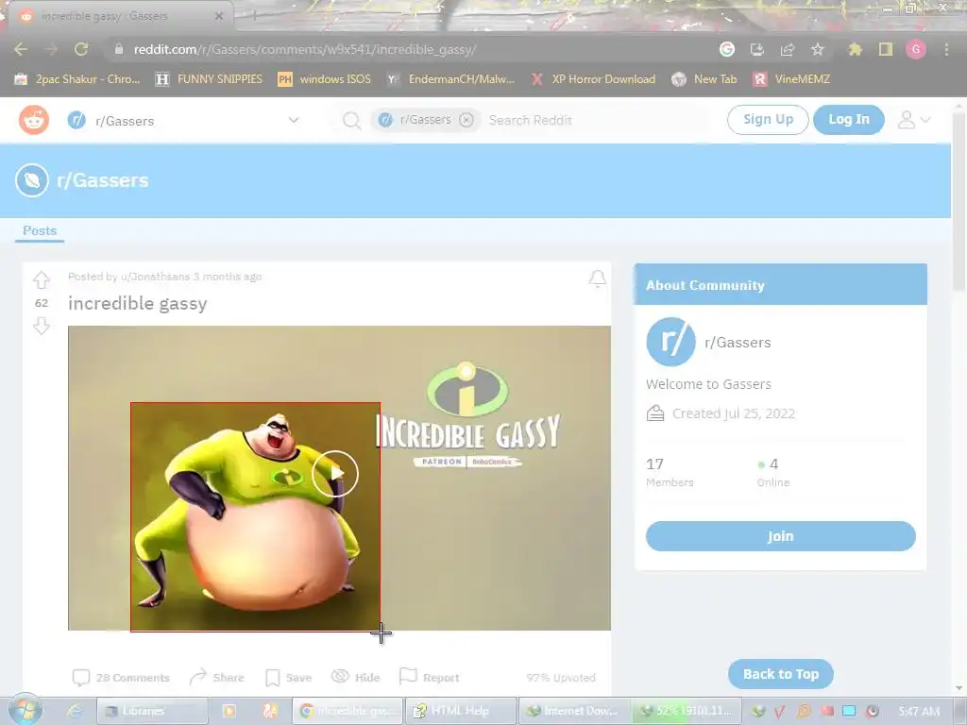Open the extensions puzzle icon
Image resolution: width=967 pixels, height=725 pixels.
pos(855,49)
